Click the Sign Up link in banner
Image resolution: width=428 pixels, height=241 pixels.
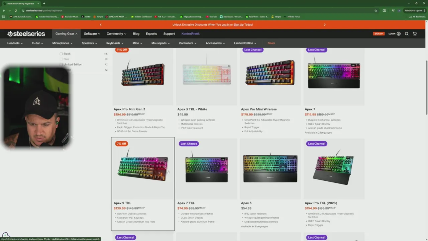pos(238,24)
